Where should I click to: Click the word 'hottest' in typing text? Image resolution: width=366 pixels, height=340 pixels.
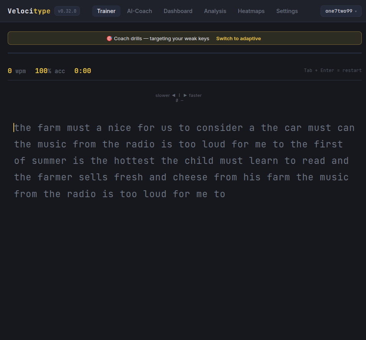pyautogui.click(x=134, y=161)
